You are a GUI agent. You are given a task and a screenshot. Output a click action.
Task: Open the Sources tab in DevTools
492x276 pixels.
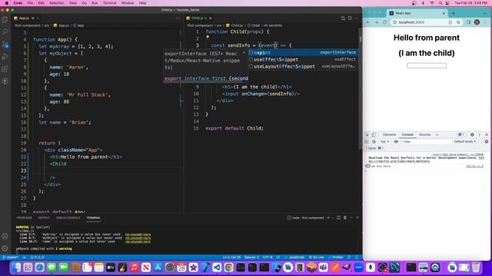425,135
